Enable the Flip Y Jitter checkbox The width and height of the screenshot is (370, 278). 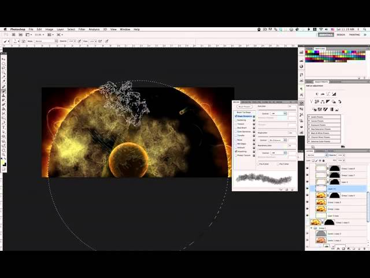[x=278, y=164]
